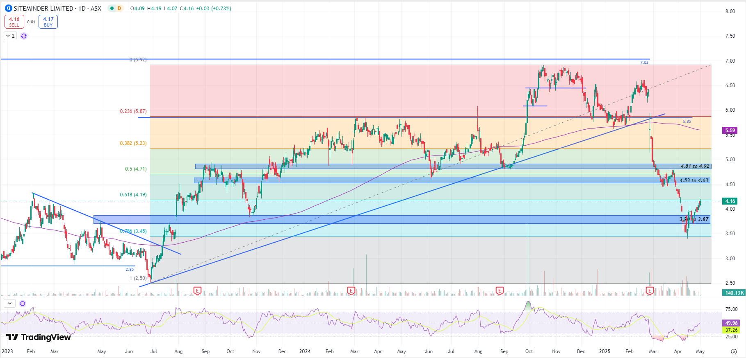746x358 pixels.
Task: Click the purple sync icon in RSI pane
Action: coord(23,304)
